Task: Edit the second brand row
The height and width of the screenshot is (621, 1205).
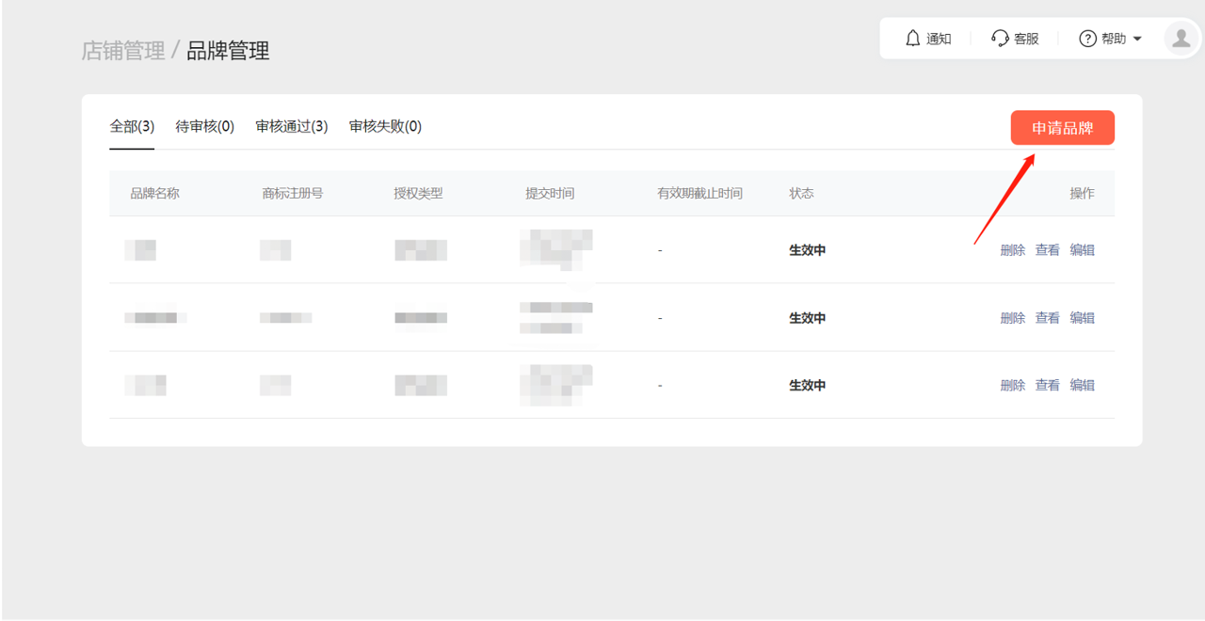Action: [1082, 318]
